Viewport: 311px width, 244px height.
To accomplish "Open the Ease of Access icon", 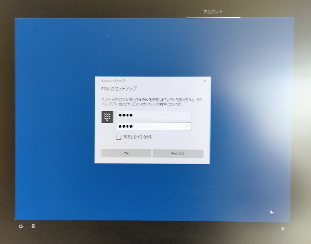I will (21, 226).
